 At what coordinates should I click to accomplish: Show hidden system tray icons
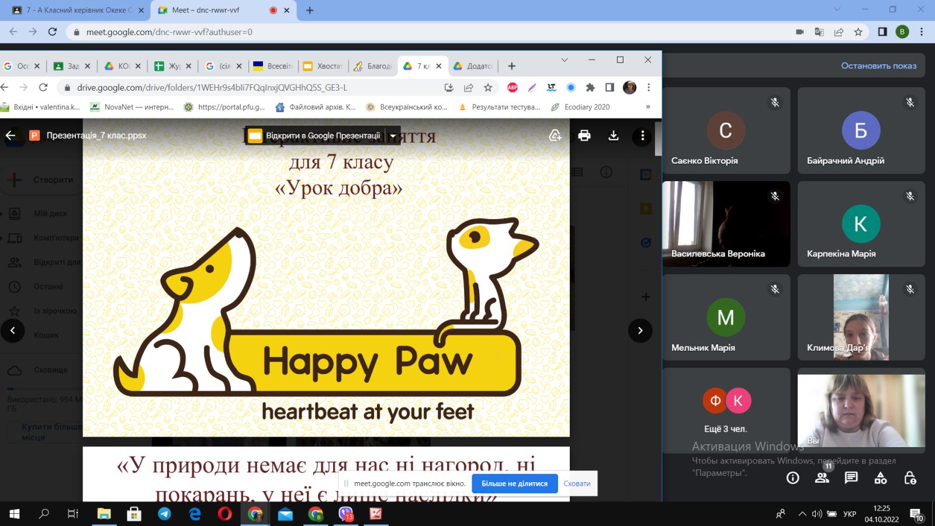[x=802, y=514]
